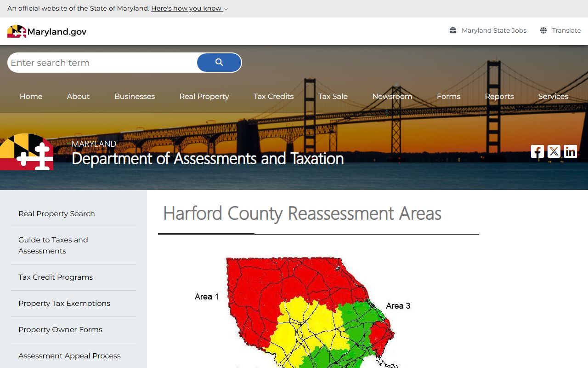
Task: Click the "Area 1" map label
Action: point(207,297)
